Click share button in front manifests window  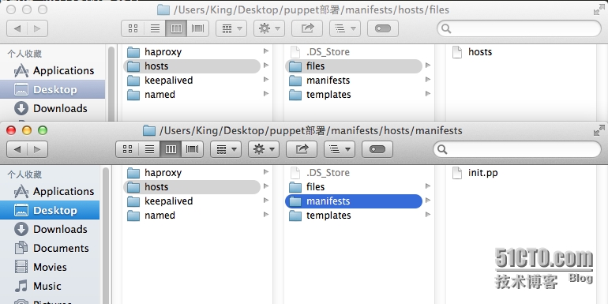pyautogui.click(x=302, y=149)
